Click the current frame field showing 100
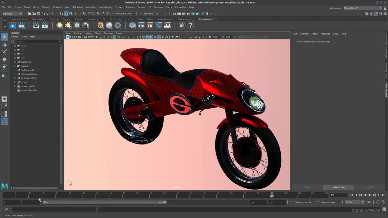Screen dimensions: 388x218 [x=338, y=195]
